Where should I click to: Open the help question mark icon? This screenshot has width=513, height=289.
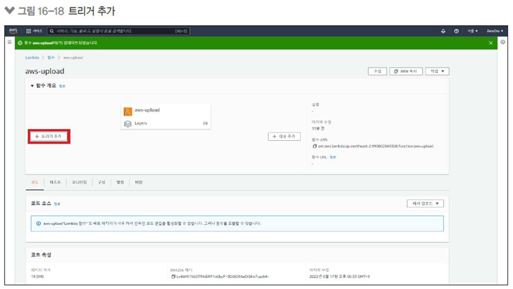(x=456, y=31)
